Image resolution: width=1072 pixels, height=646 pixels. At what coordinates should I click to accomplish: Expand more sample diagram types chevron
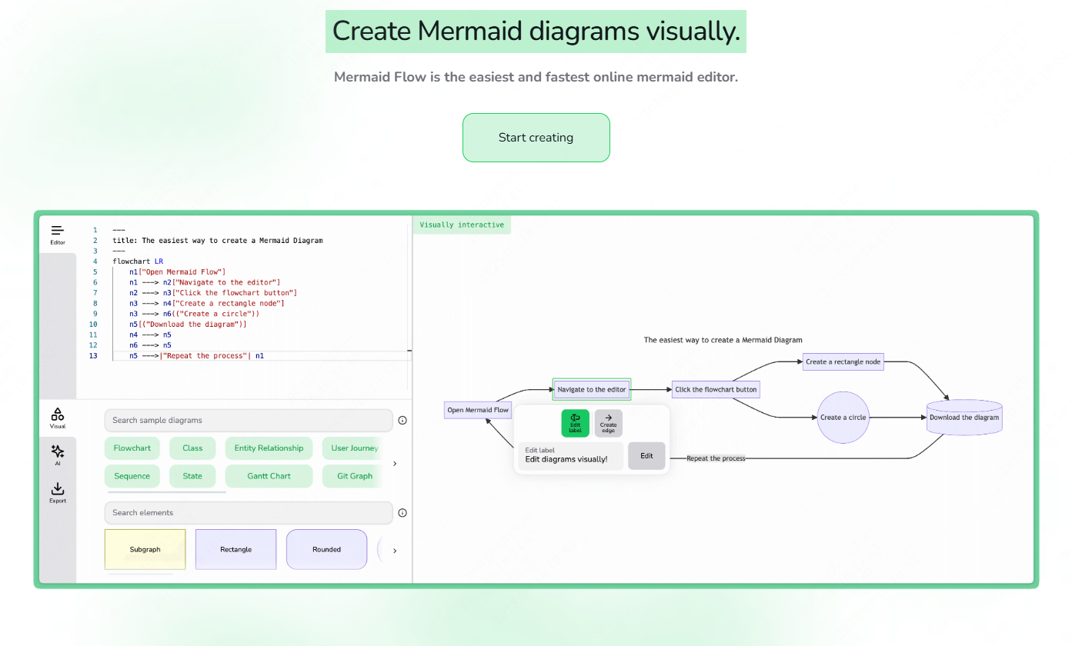pos(395,464)
